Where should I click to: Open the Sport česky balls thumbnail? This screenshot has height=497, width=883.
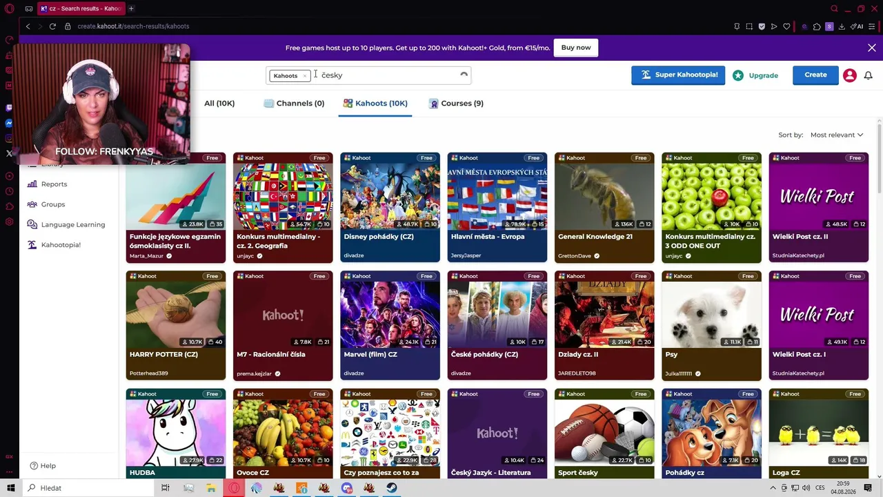(x=604, y=433)
